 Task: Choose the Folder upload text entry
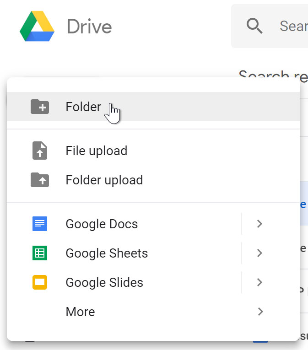[x=104, y=180]
